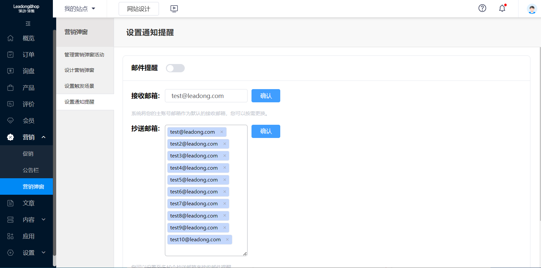Click the 接收邮箱 email input field
The image size is (541, 268).
click(x=206, y=96)
